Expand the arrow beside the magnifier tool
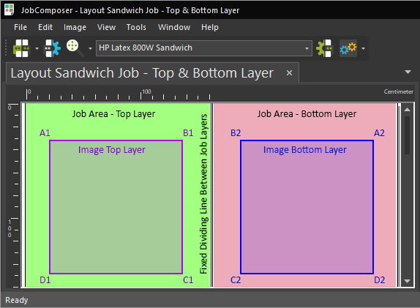Screen dimensions: 420x308 click(90, 48)
